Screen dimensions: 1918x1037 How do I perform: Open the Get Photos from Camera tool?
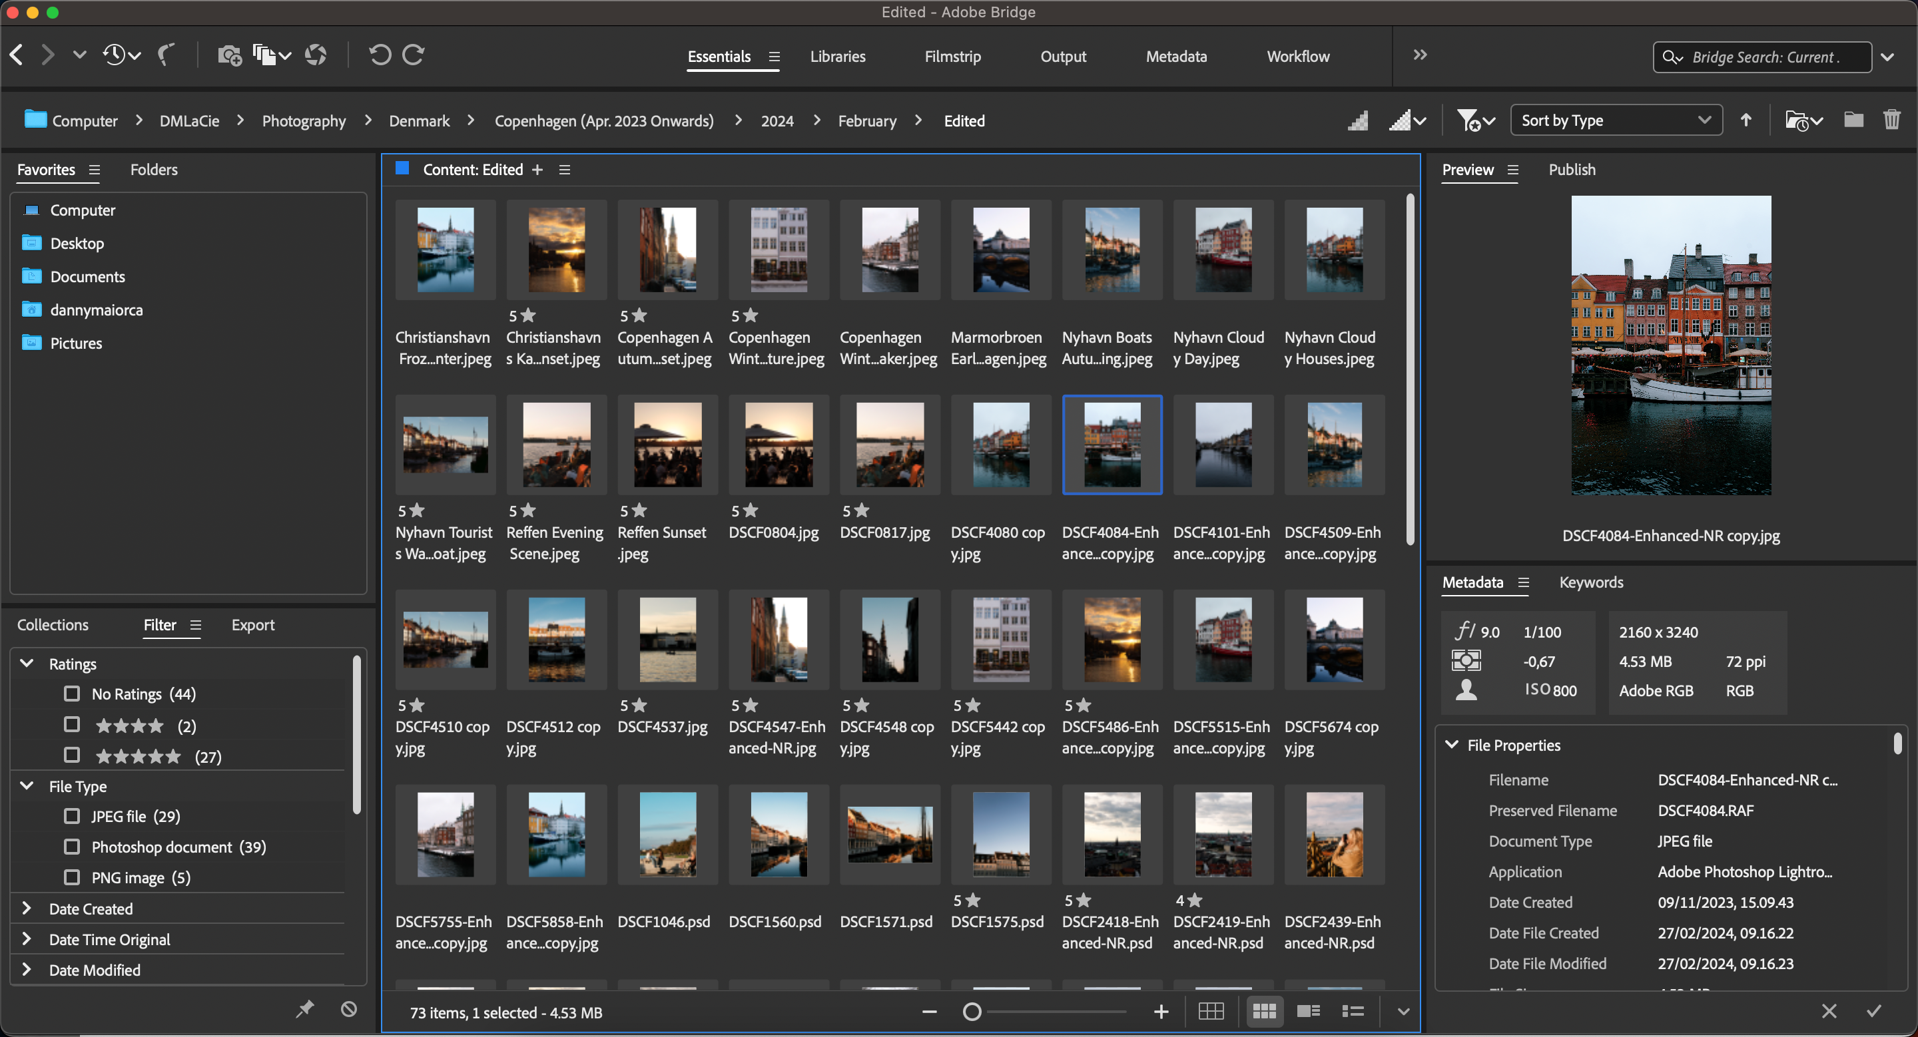click(229, 55)
